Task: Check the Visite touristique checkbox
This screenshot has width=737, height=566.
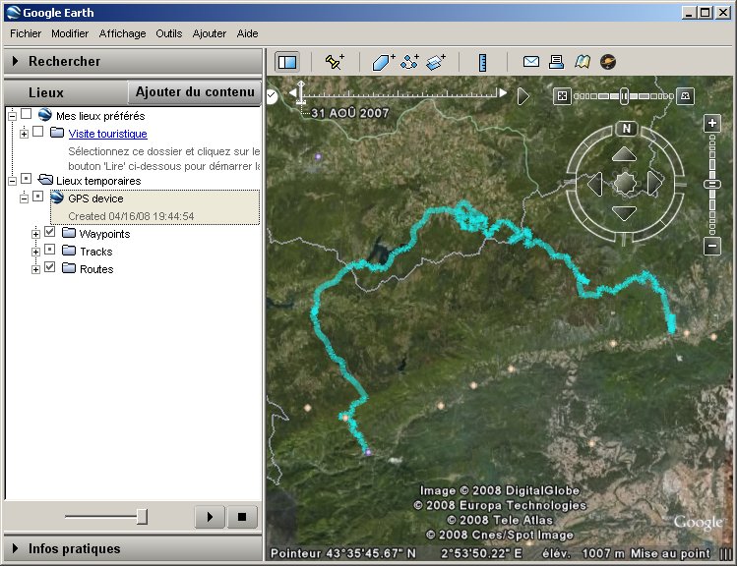Action: tap(38, 133)
